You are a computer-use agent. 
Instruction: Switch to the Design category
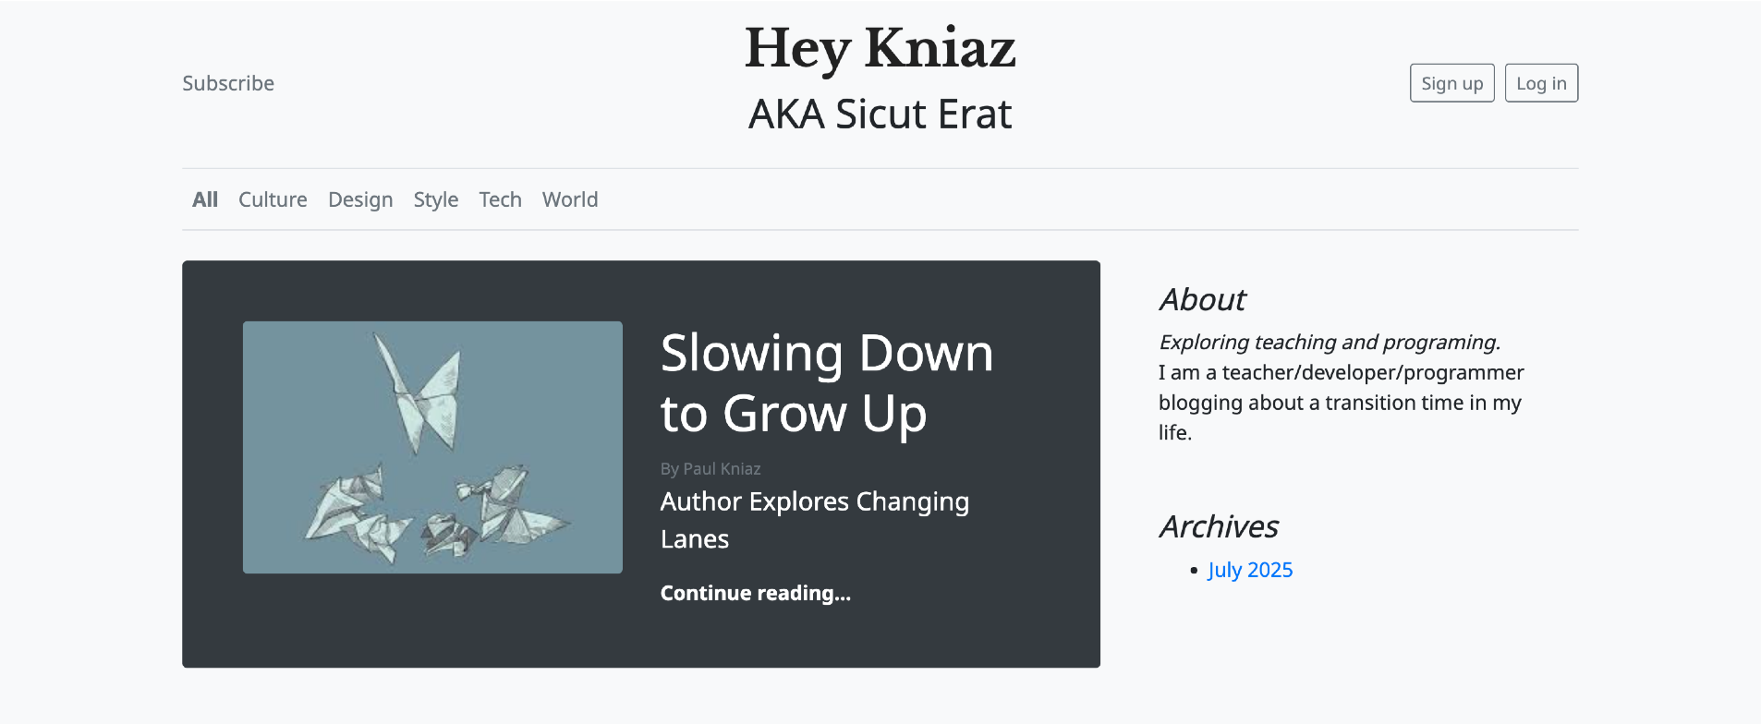[360, 199]
